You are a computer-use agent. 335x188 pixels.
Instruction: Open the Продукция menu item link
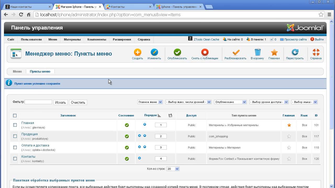(x=30, y=134)
